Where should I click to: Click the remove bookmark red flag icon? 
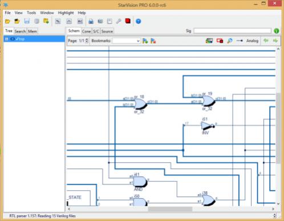tap(153, 41)
